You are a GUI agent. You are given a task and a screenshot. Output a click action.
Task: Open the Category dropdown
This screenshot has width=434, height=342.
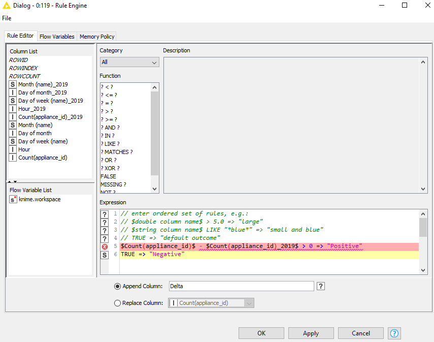point(129,63)
